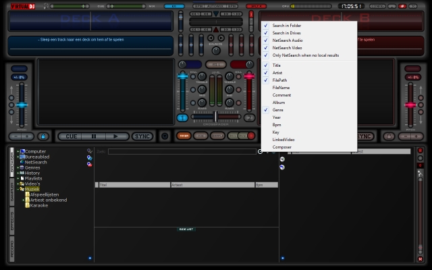The image size is (432, 270).
Task: Click the upper round icon right of file list
Action: click(x=282, y=159)
